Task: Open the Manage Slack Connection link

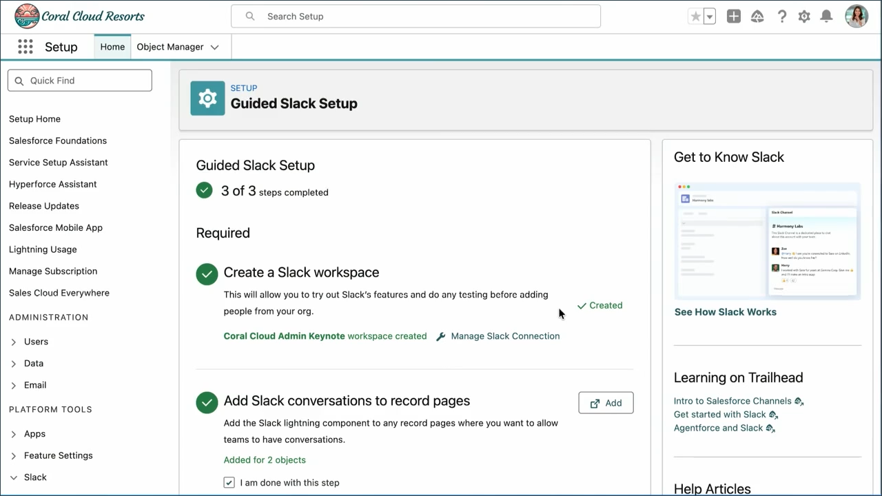Action: pyautogui.click(x=504, y=336)
